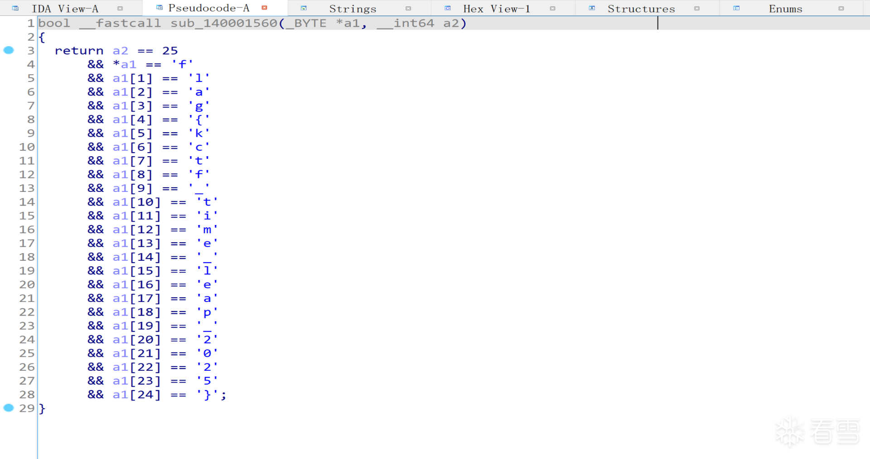The image size is (870, 459).
Task: Click the a1[18] expression
Action: coord(137,312)
